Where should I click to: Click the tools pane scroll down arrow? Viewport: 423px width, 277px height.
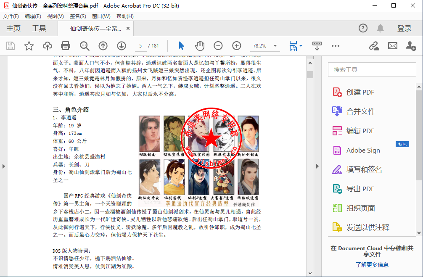point(419,233)
